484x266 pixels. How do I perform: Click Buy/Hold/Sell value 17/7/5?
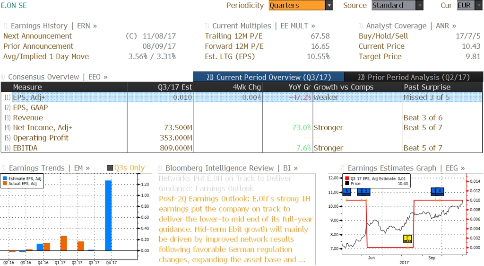(468, 36)
